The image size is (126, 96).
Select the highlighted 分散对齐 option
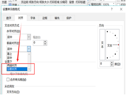pos(17,69)
